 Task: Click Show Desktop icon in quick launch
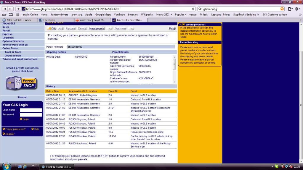coord(20,167)
